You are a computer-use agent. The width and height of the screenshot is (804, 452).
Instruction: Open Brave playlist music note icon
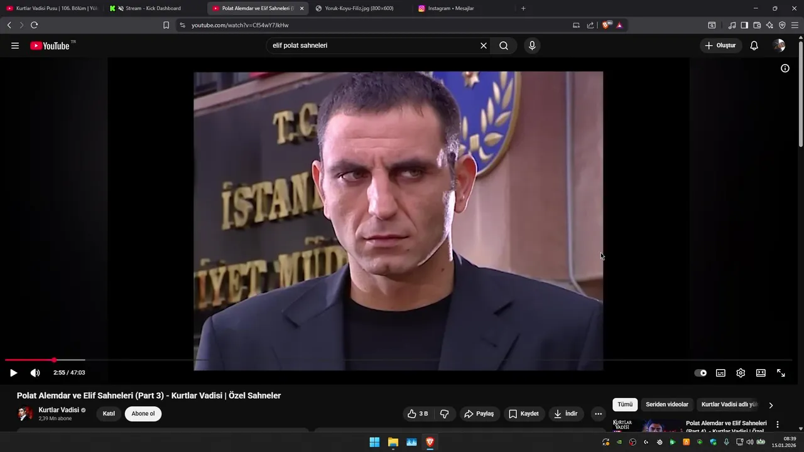click(732, 25)
